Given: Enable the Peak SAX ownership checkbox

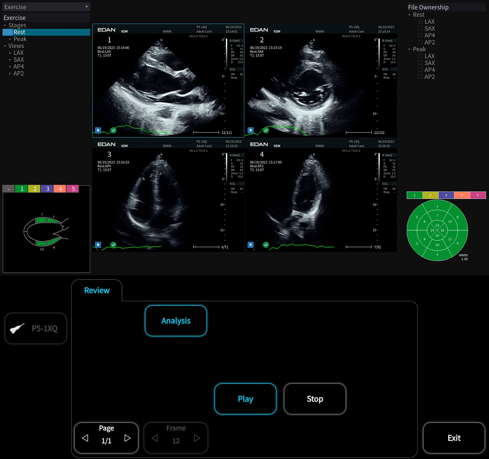Looking at the screenshot, I should click(x=421, y=63).
